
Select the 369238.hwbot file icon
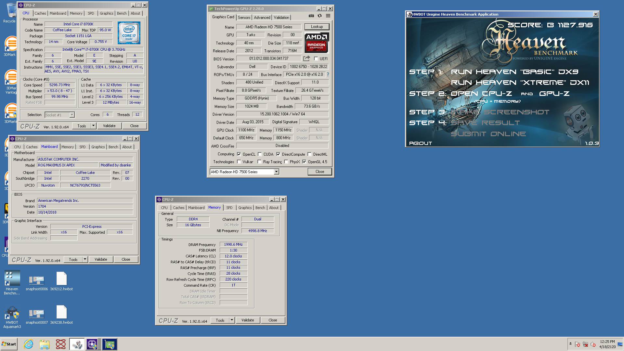click(x=61, y=315)
